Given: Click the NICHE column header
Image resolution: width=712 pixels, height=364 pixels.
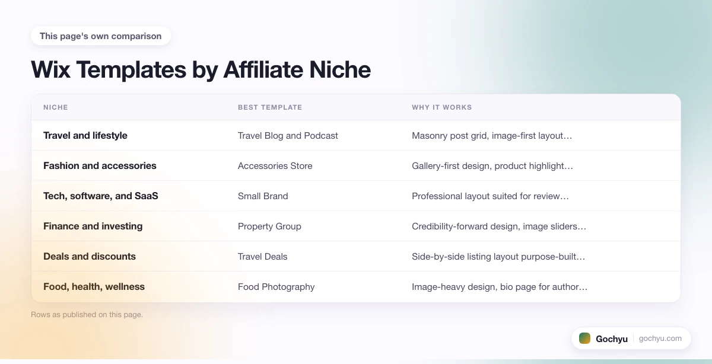Looking at the screenshot, I should [56, 107].
